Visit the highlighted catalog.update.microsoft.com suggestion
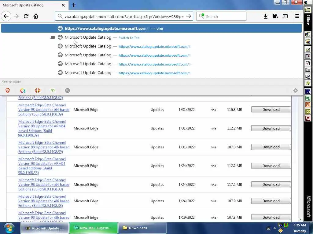This screenshot has height=234, width=313. (151, 28)
